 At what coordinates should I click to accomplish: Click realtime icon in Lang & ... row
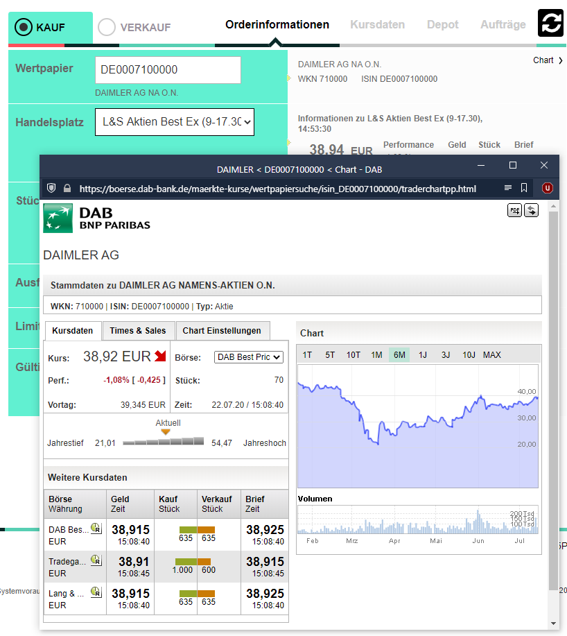point(96,592)
